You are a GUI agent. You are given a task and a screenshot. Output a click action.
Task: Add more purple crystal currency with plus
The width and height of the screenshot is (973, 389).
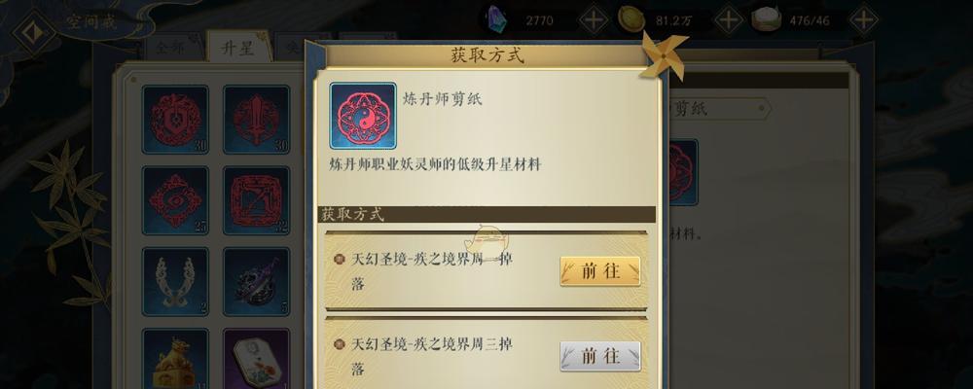[594, 20]
